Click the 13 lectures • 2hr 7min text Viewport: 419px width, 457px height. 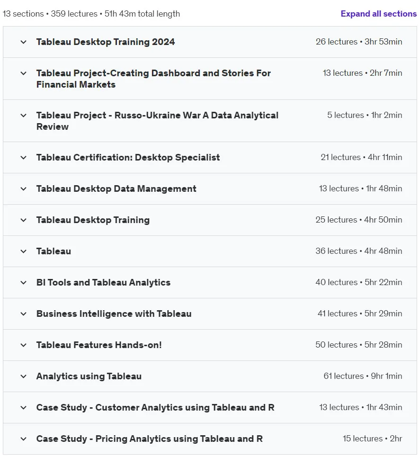[x=363, y=73]
